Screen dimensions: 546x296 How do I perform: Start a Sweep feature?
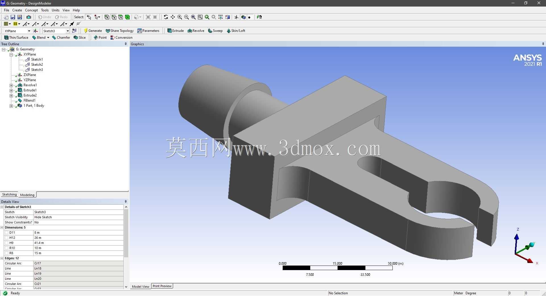pos(215,31)
